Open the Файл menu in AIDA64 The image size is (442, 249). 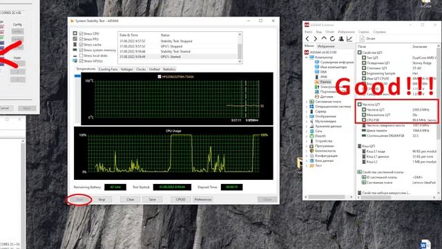point(308,32)
